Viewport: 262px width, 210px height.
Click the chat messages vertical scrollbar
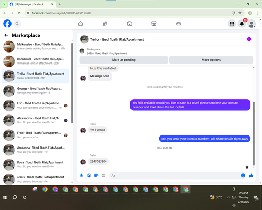click(254, 133)
